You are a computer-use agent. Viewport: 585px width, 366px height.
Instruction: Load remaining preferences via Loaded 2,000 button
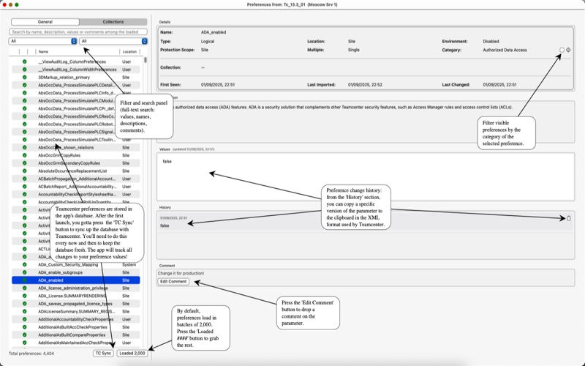click(132, 353)
